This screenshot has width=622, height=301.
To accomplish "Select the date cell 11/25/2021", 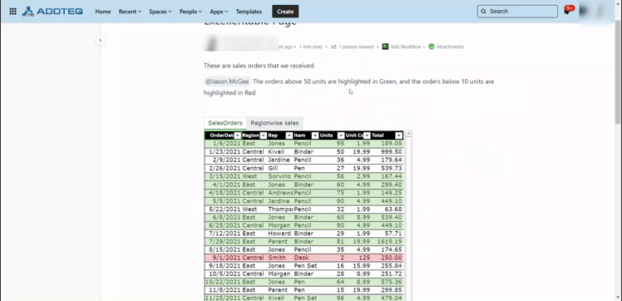I will (x=223, y=298).
